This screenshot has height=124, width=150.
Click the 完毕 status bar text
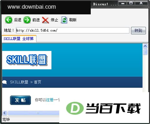click(6, 119)
